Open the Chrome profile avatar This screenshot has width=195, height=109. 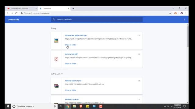pos(182,13)
